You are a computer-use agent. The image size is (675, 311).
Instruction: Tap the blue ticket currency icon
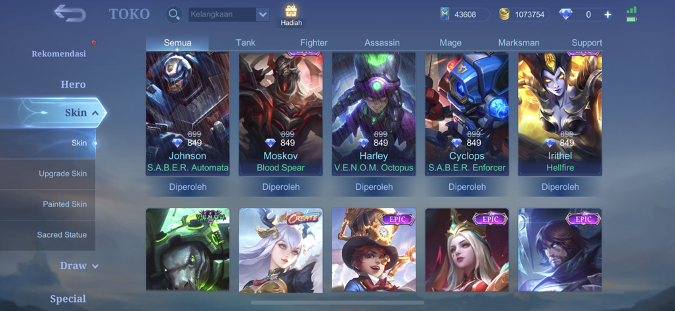click(x=445, y=14)
